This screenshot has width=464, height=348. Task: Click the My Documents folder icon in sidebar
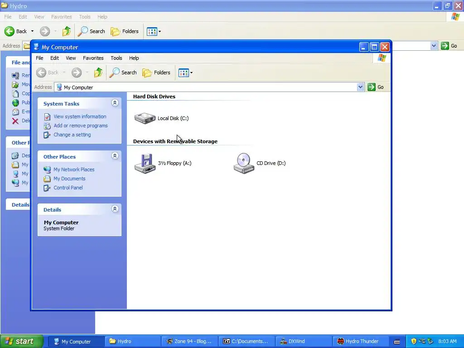click(47, 179)
